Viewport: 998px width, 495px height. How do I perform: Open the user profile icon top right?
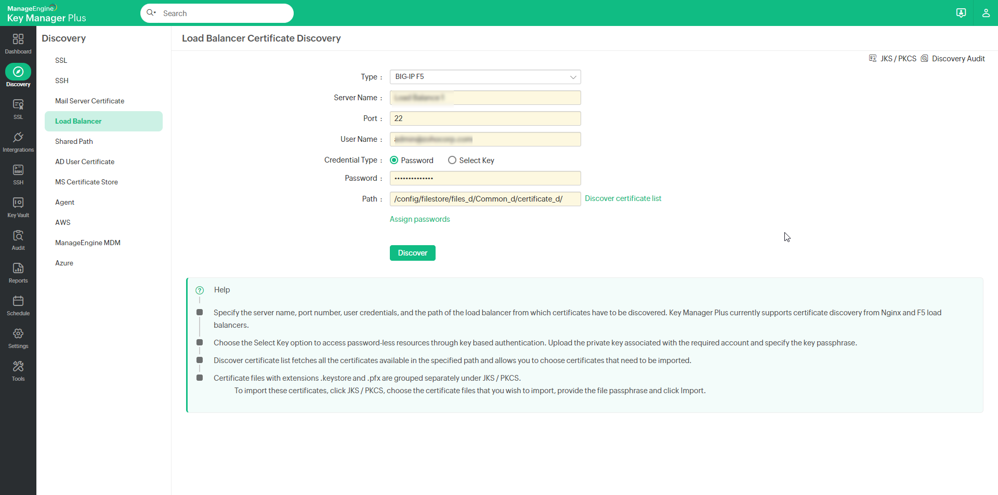[986, 13]
